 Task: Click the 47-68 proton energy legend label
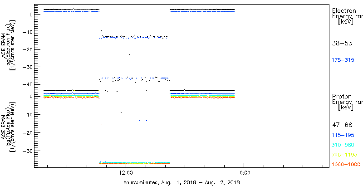click(x=342, y=125)
